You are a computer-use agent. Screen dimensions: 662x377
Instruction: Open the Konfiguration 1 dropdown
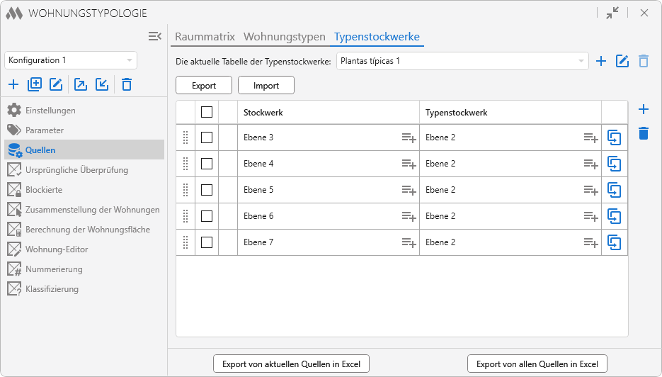[71, 61]
